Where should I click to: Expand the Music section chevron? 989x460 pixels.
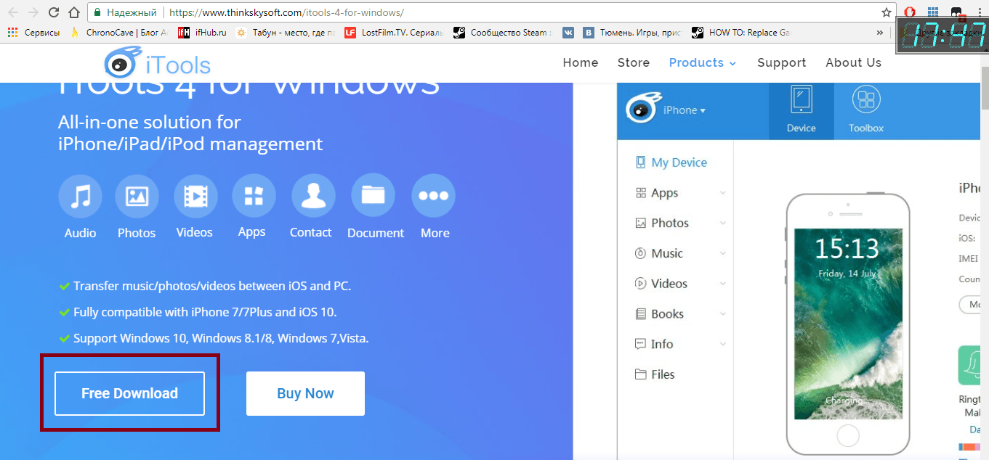point(723,253)
